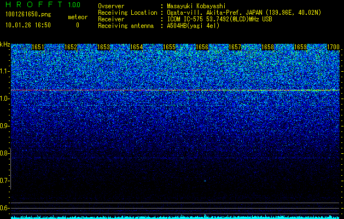This screenshot has width=344, height=219.
Task: Select location text Ogata-vill. Akita-Pref. JAPAN
Action: 214,13
